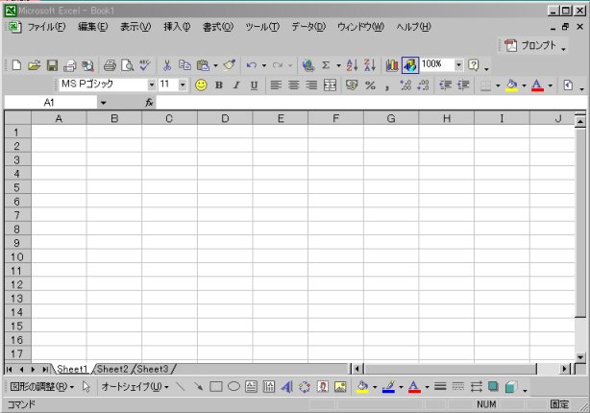Insert clip art from drawing toolbar
The width and height of the screenshot is (590, 413).
tap(323, 386)
